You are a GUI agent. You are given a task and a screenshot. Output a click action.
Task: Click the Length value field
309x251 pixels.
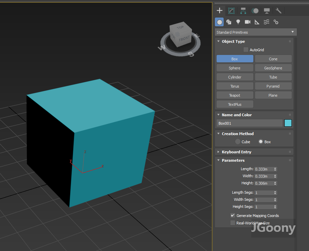click(x=264, y=169)
